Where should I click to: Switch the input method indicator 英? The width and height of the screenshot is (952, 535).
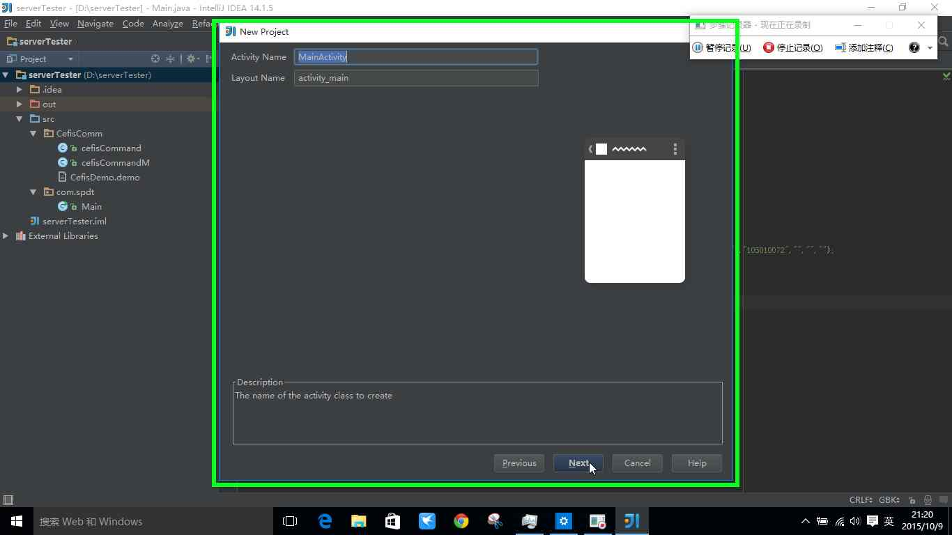(889, 521)
